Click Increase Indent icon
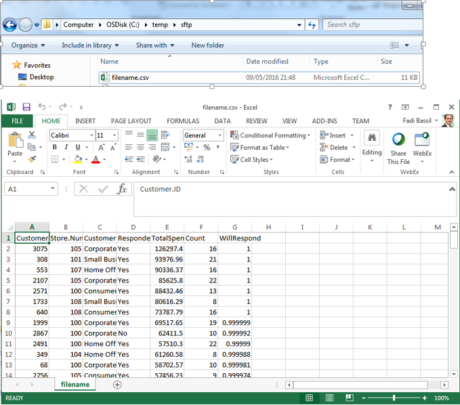The image size is (460, 405). point(141,159)
